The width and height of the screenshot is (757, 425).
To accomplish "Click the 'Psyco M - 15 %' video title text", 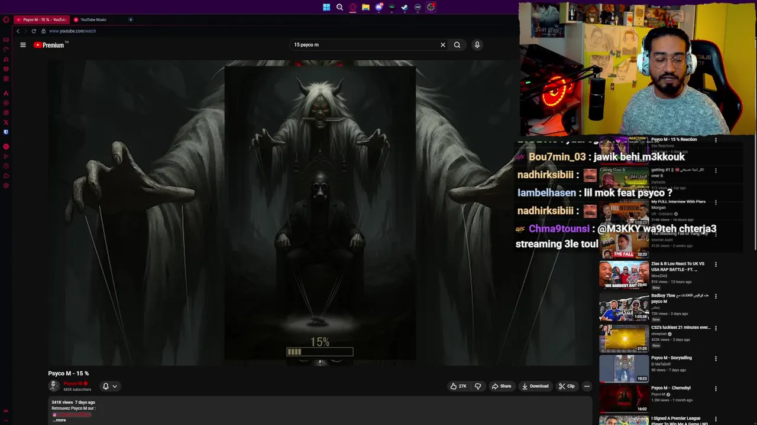I will [x=69, y=373].
